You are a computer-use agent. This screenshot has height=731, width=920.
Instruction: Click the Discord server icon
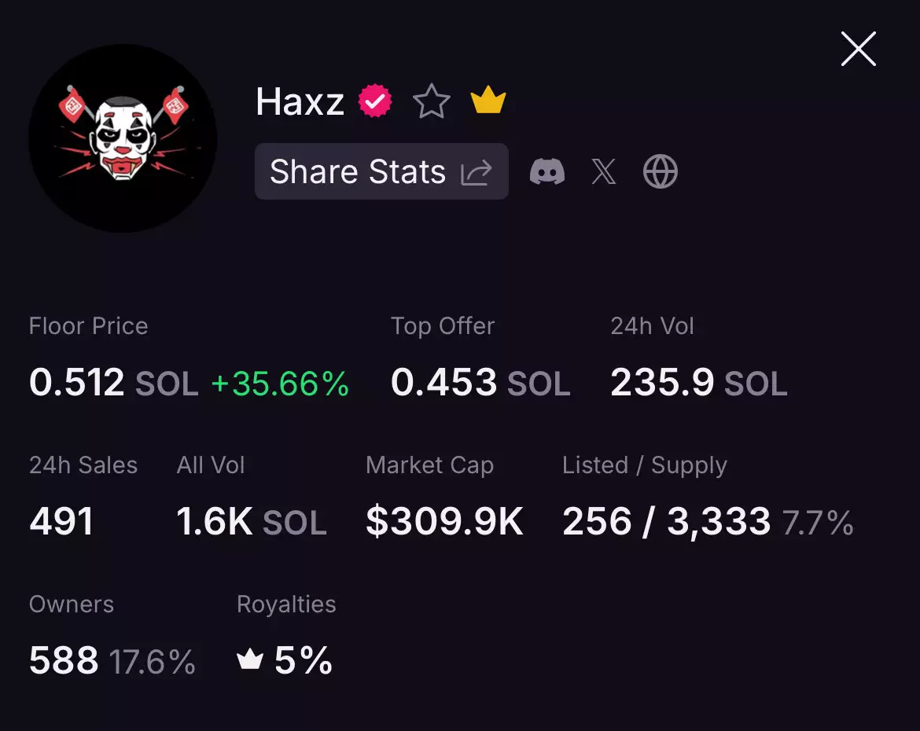[547, 171]
